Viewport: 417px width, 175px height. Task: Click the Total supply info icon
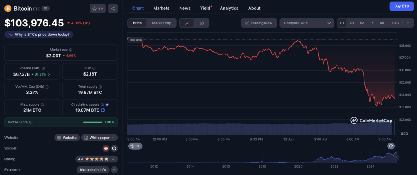[x=100, y=87]
